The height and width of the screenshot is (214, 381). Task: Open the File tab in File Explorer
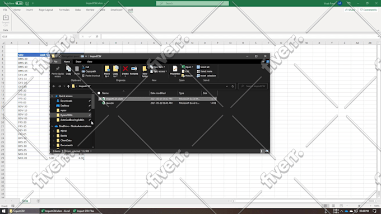[55, 61]
